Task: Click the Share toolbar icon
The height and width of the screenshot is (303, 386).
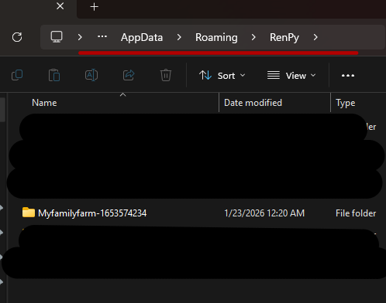Action: 129,75
